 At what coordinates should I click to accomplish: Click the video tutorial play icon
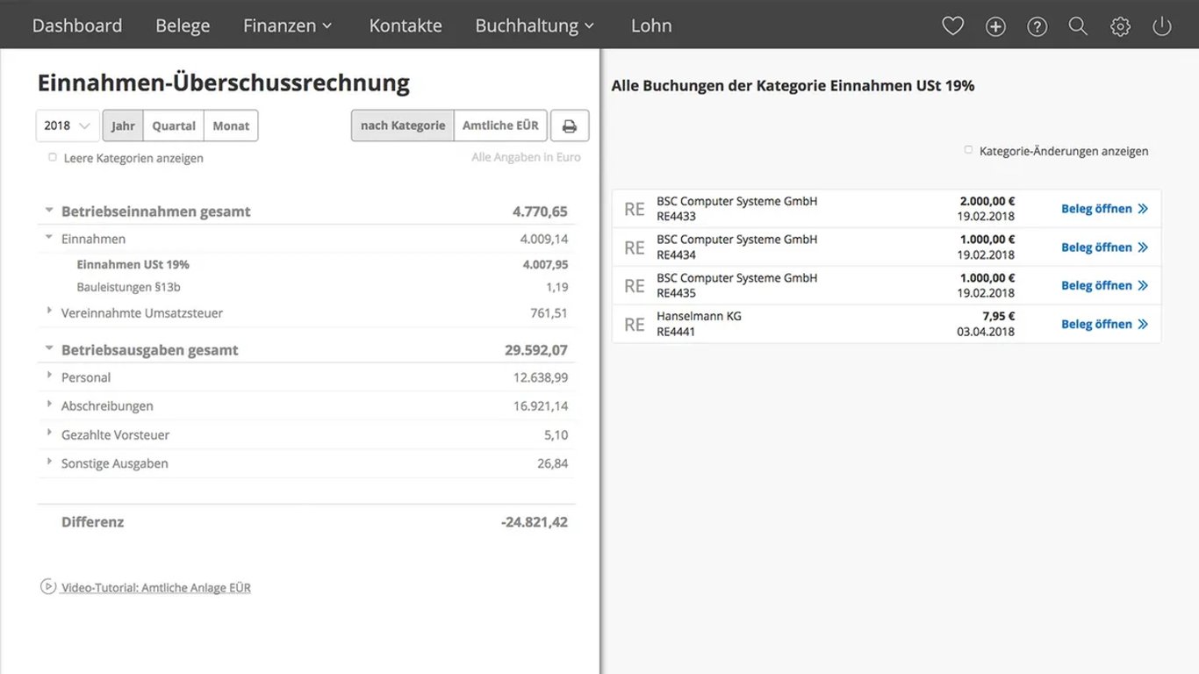click(48, 586)
